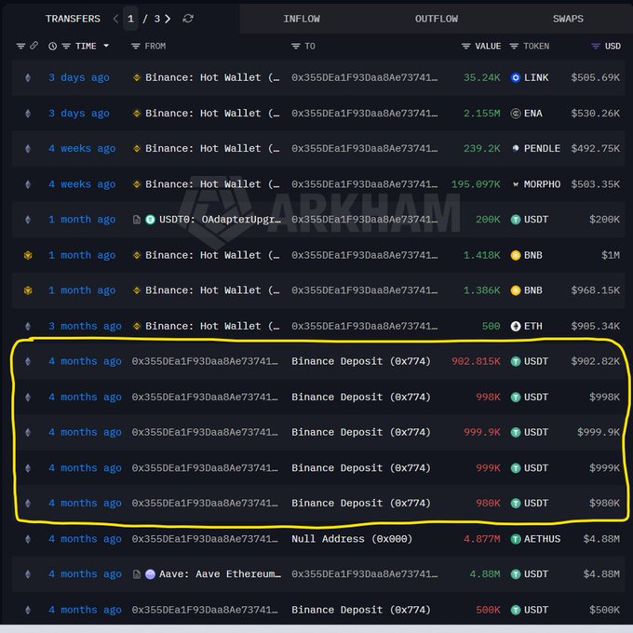Viewport: 633px width, 633px height.
Task: Open VALUE column filter
Action: pyautogui.click(x=465, y=46)
